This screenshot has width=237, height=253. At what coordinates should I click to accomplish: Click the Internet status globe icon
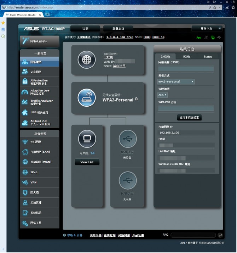pos(87,60)
